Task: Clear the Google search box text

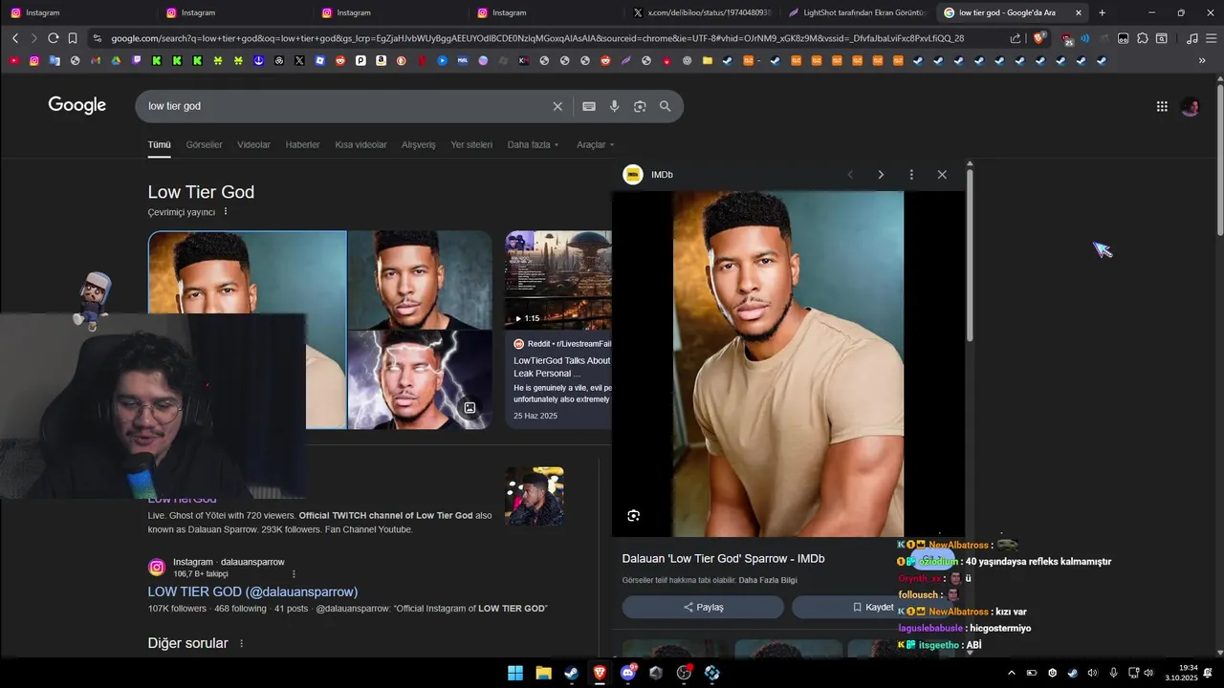Action: [x=557, y=106]
